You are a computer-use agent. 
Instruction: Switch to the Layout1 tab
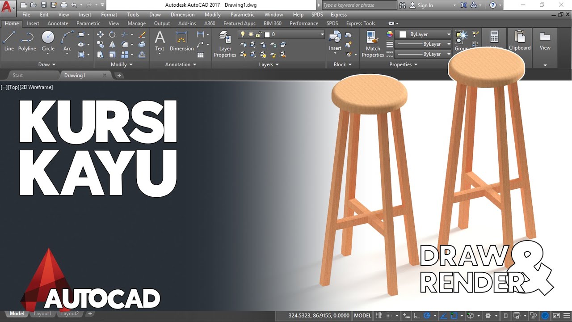click(x=42, y=314)
